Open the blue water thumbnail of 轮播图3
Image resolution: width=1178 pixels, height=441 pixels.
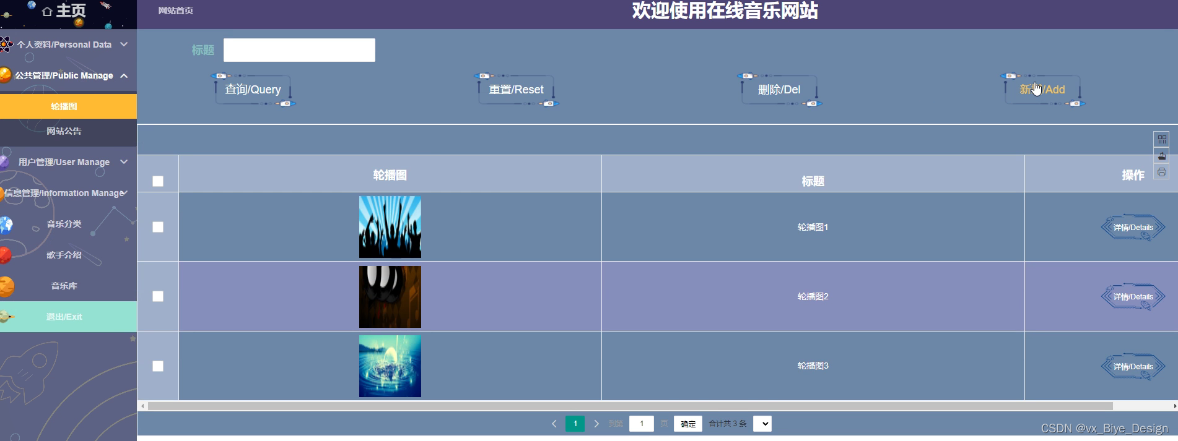point(390,366)
